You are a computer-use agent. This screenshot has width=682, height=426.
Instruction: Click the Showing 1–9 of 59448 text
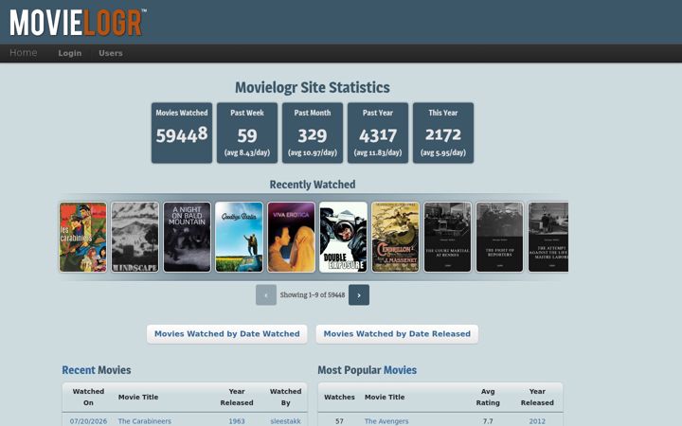313,294
